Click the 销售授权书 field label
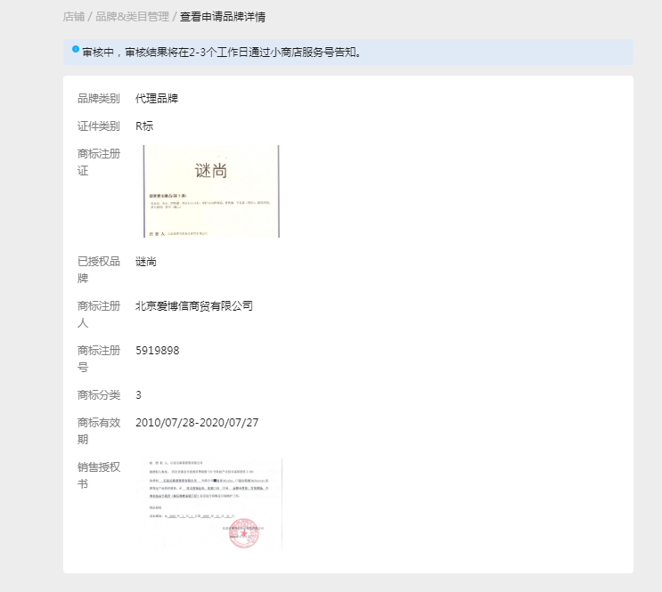 click(99, 475)
